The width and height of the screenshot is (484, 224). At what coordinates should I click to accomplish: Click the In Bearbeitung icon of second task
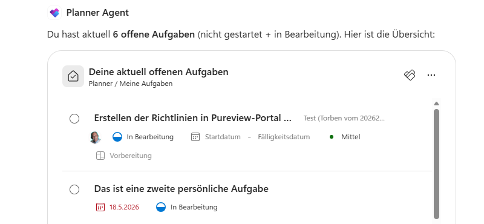tap(161, 207)
